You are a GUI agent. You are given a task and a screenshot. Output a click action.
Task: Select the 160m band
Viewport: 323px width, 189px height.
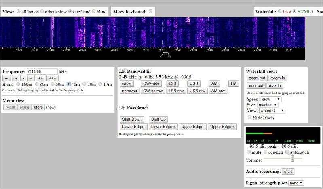[x=18, y=84]
